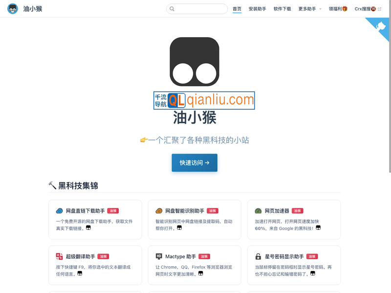391x293 pixels.
Task: Click the 星号密码显示助手 lock icon
Action: click(x=258, y=256)
